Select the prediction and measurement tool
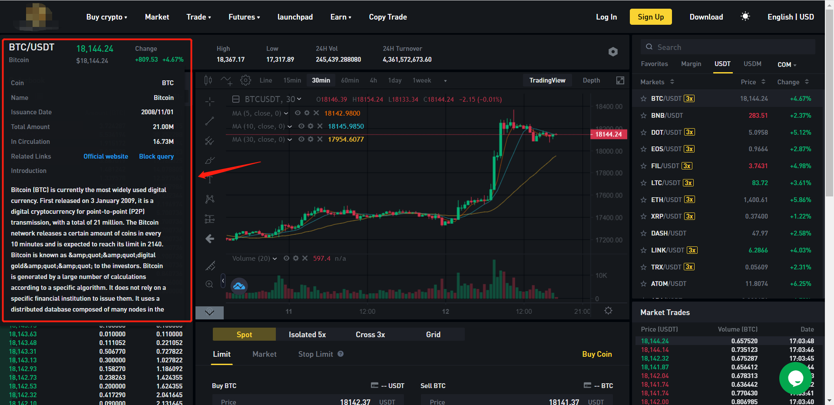Screen dimensions: 834x405 pos(210,219)
